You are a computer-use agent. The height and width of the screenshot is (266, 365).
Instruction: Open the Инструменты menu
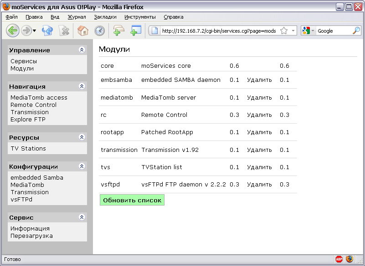[x=140, y=17]
